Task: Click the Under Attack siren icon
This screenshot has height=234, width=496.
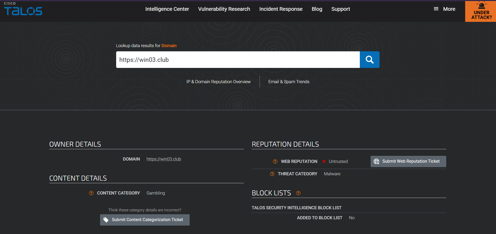Action: [x=482, y=5]
